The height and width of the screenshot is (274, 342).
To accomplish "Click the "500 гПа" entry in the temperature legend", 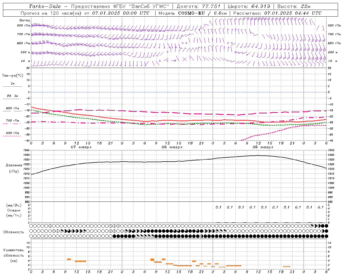I will click(x=13, y=133).
